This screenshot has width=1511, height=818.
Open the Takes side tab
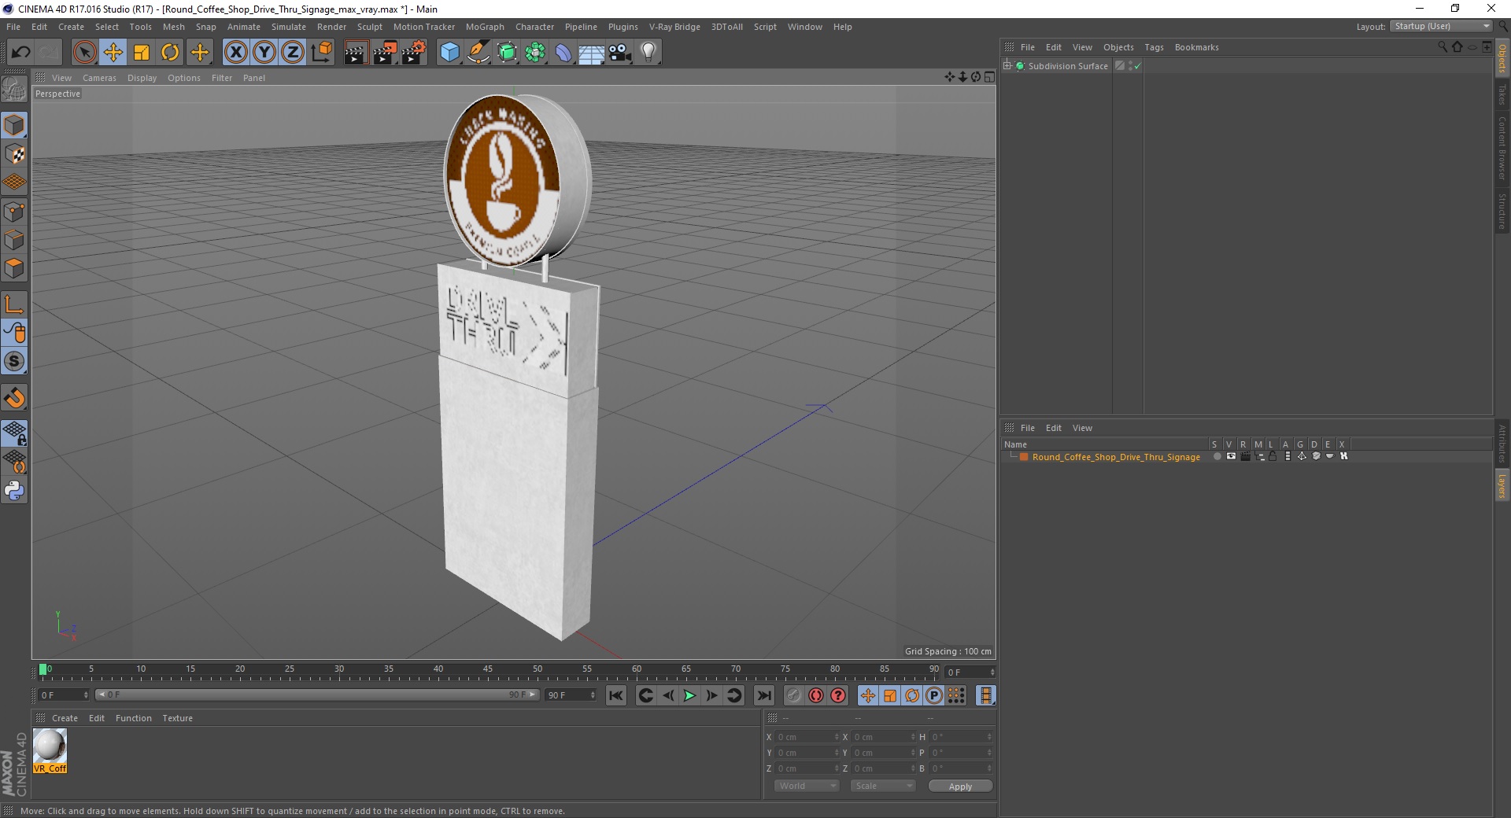pyautogui.click(x=1502, y=94)
